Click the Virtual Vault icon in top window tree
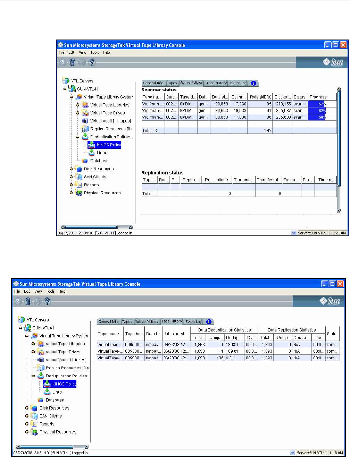 tap(85, 121)
